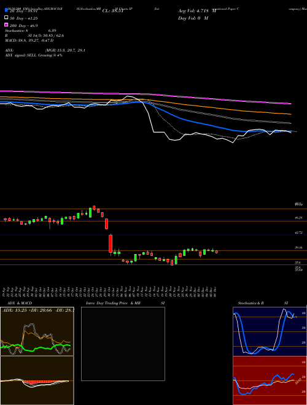Click the Stochastics value line in the header
Viewport: 307px width, 405px height.
click(x=31, y=31)
